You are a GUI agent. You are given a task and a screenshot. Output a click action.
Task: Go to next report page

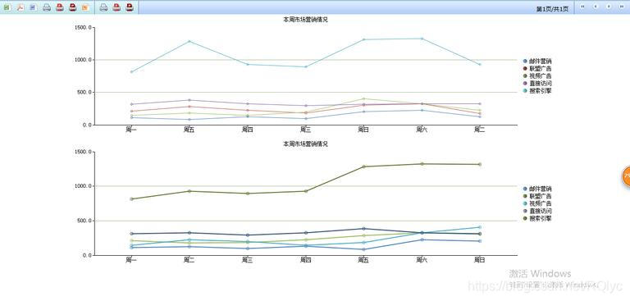tap(609, 7)
